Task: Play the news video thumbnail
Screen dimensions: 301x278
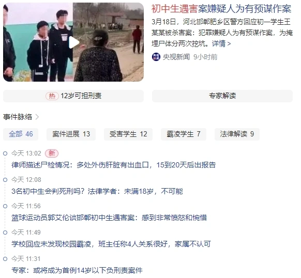Action: point(74,42)
